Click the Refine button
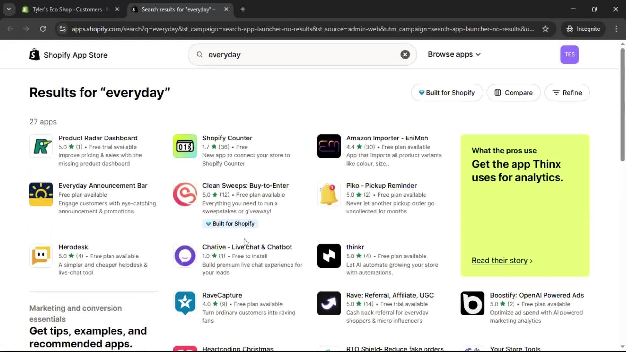 (567, 93)
